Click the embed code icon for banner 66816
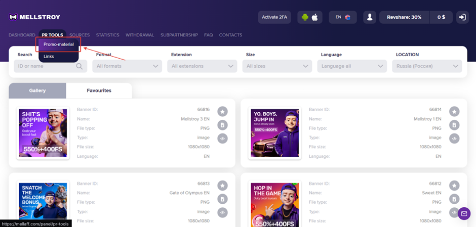Viewport: 476px width, 227px height. (222, 139)
